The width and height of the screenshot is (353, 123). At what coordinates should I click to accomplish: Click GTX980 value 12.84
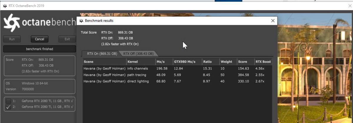pyautogui.click(x=178, y=68)
